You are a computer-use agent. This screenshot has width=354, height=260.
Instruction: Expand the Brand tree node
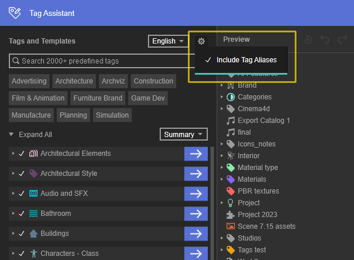[222, 85]
